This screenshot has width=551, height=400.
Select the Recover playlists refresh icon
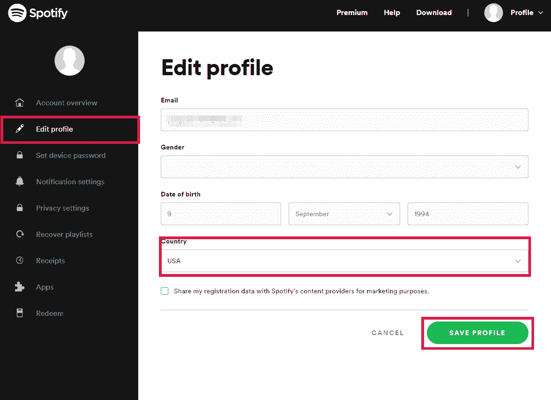click(x=19, y=234)
